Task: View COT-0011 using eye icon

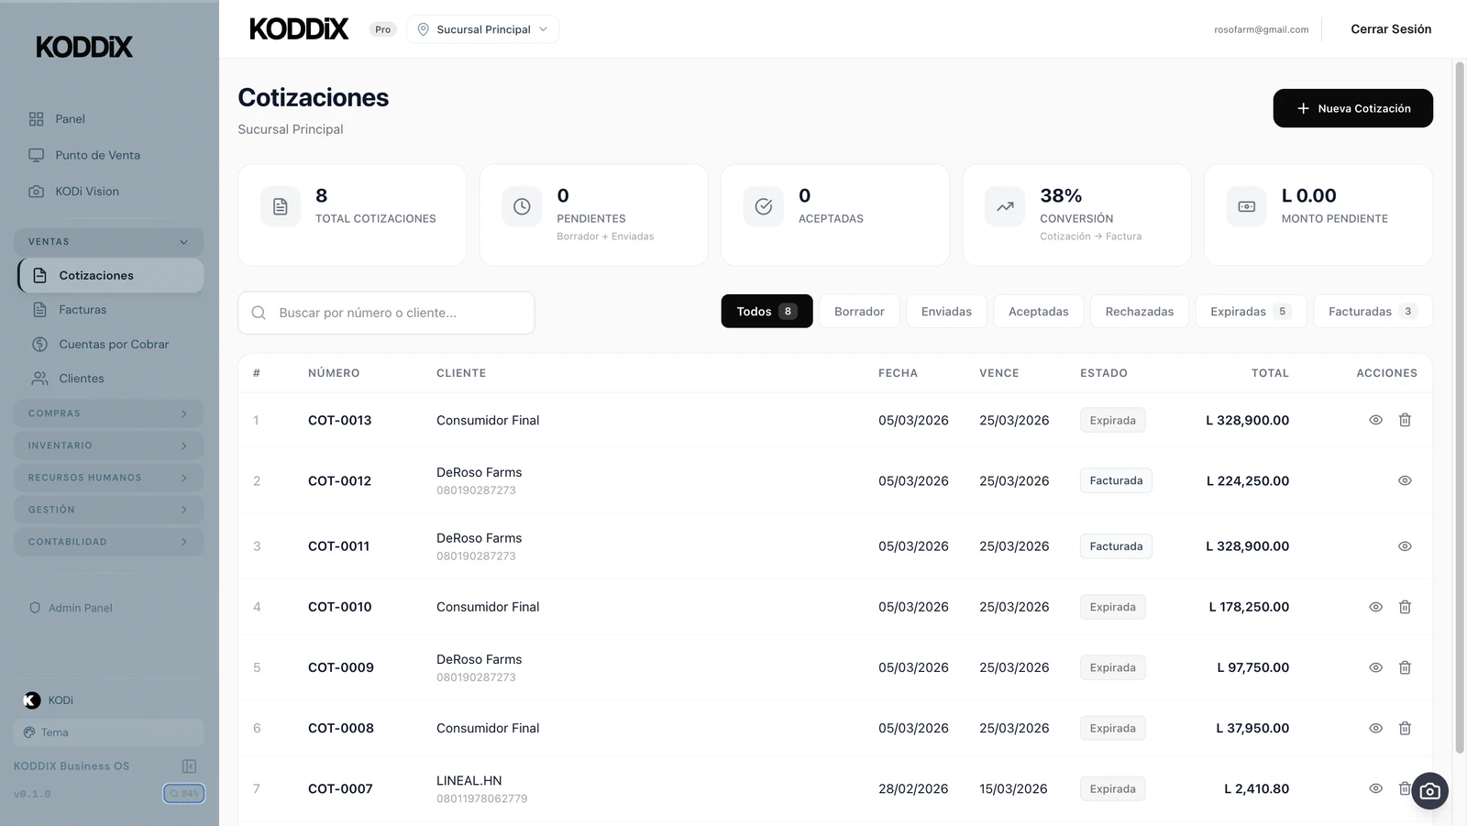Action: (1405, 546)
